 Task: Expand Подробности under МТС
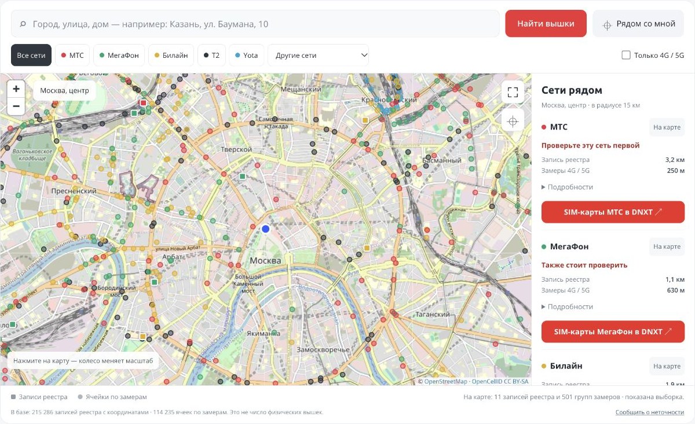pos(568,187)
